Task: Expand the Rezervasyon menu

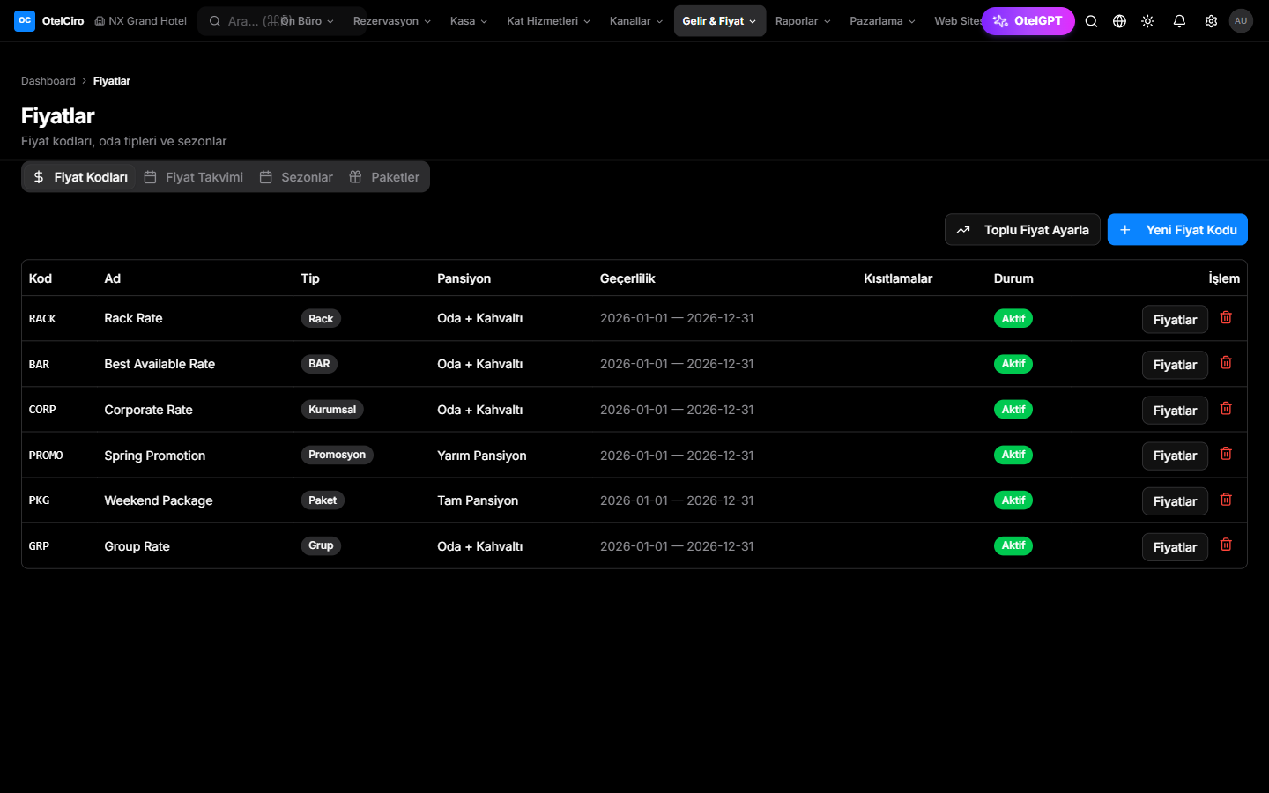Action: pyautogui.click(x=392, y=21)
